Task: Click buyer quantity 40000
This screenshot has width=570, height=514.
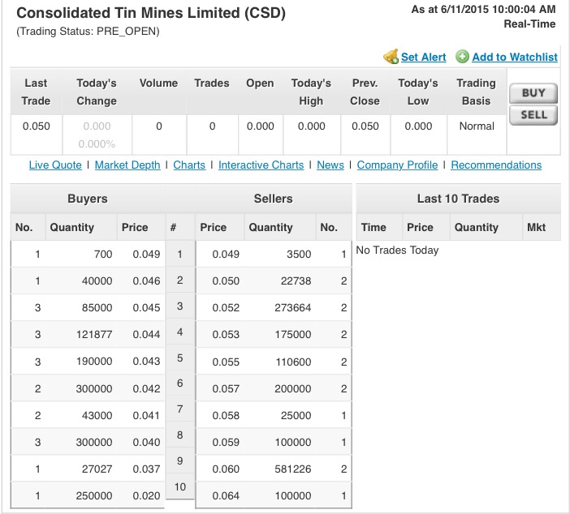Action: pyautogui.click(x=97, y=281)
